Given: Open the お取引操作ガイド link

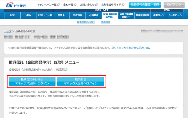Looking at the screenshot, I should coord(113,5).
